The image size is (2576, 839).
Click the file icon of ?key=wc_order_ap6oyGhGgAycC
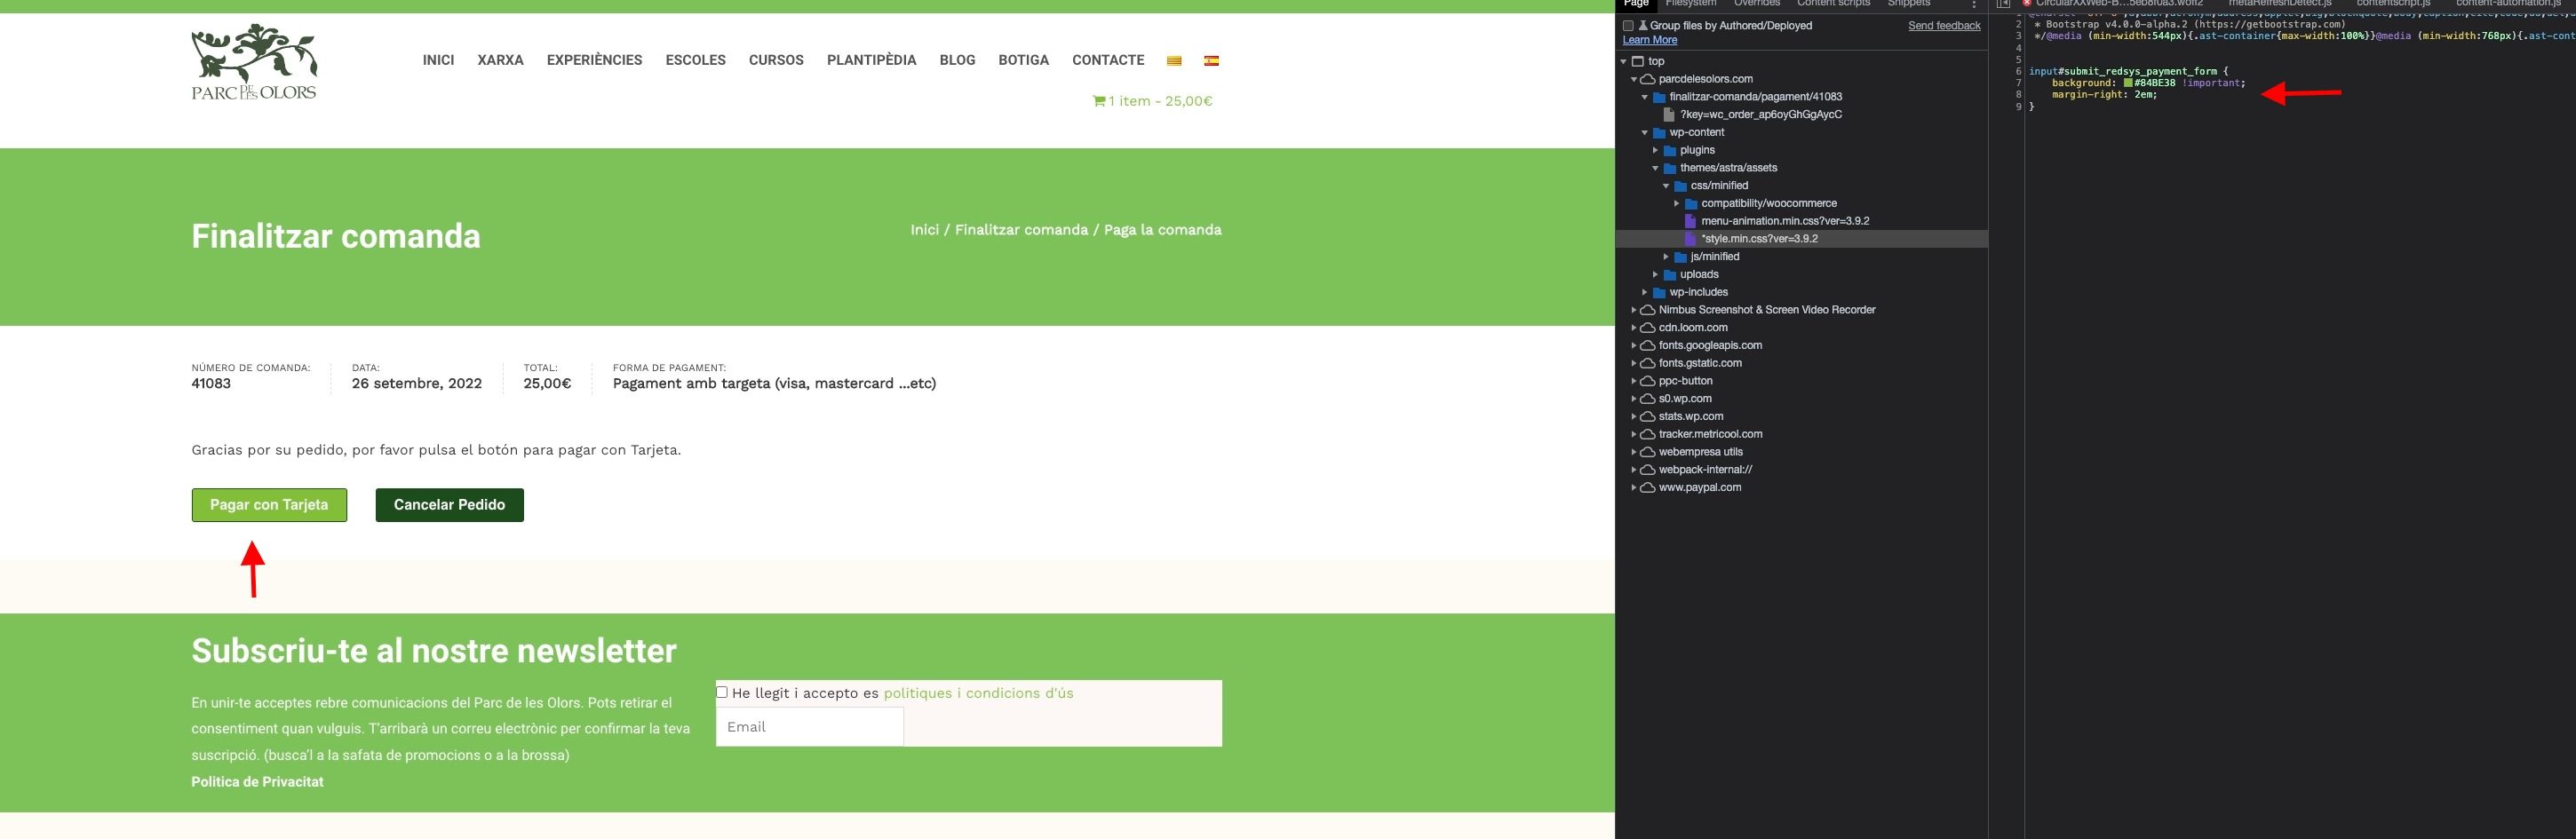click(1669, 115)
